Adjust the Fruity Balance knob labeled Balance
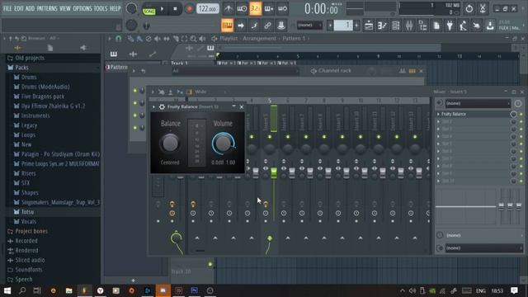Screen dimensions: 528x297 tap(170, 143)
